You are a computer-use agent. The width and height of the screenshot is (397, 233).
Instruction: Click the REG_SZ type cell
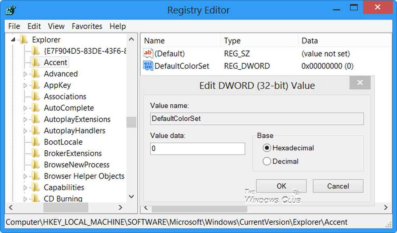[x=237, y=54]
